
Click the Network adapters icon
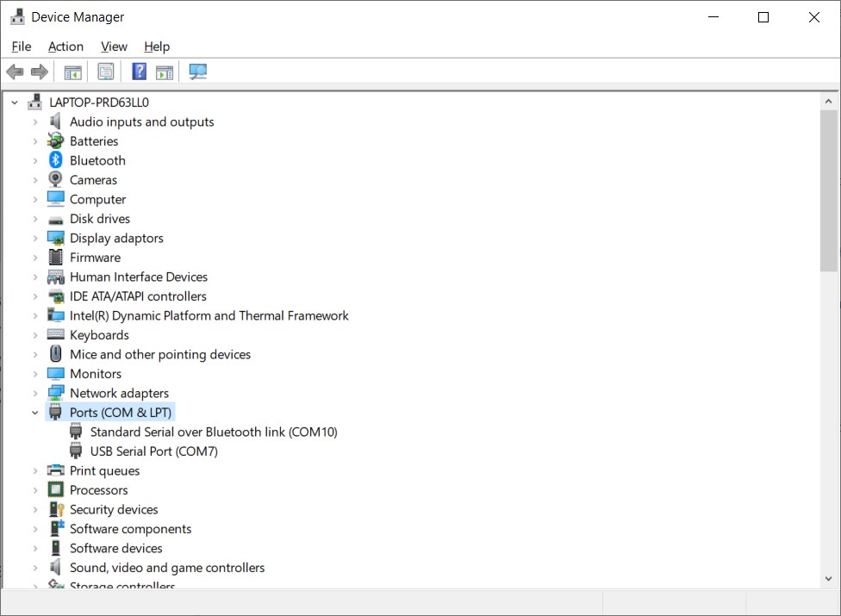pos(56,393)
